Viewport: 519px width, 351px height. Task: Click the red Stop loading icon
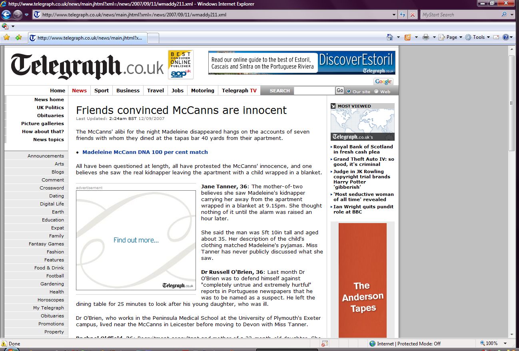click(x=413, y=15)
